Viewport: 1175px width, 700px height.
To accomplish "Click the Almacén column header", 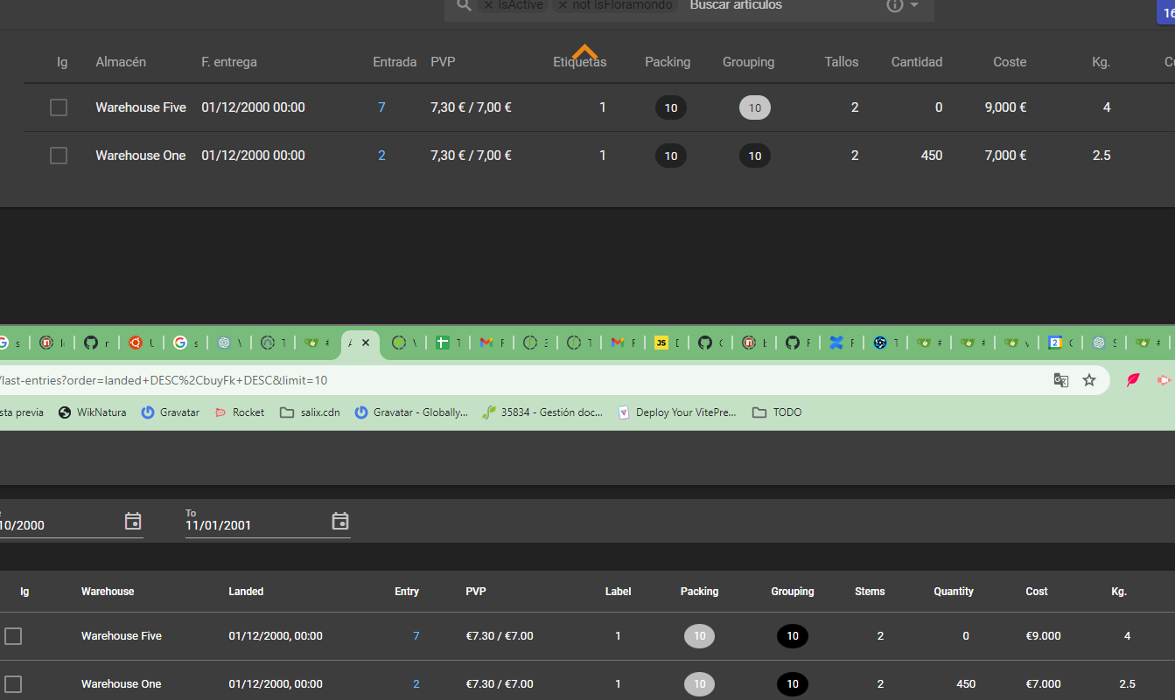I will (x=121, y=62).
